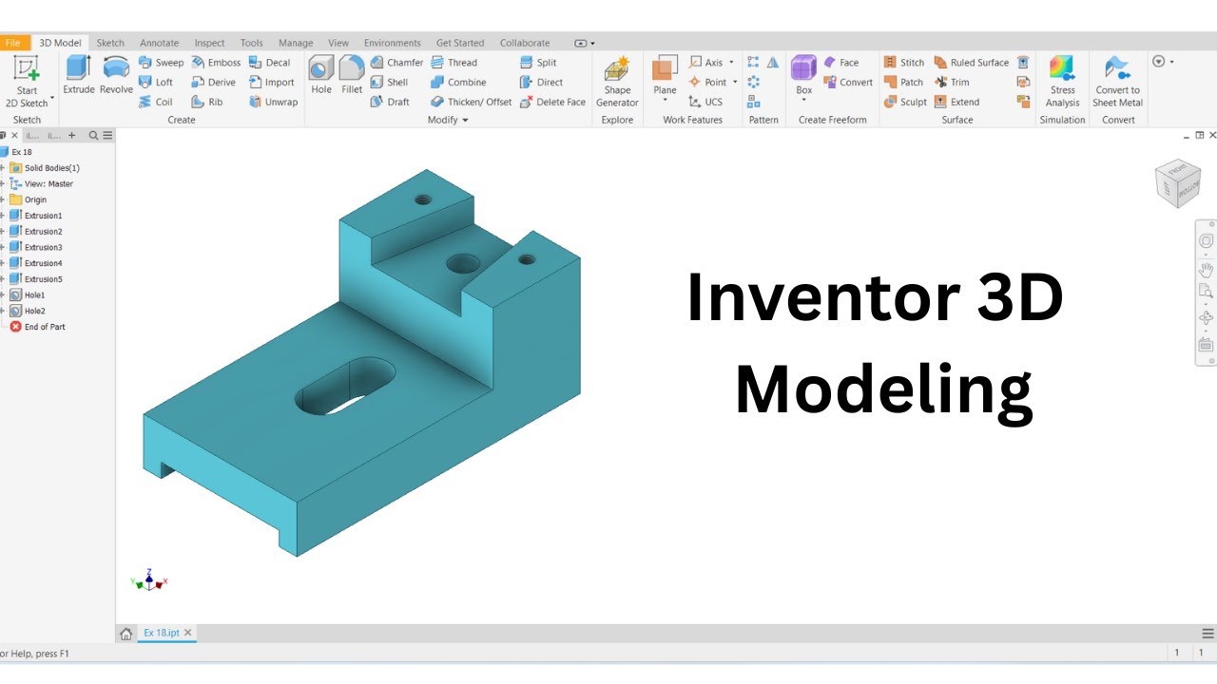The width and height of the screenshot is (1217, 684).
Task: Insert a freeform Box
Action: [803, 75]
